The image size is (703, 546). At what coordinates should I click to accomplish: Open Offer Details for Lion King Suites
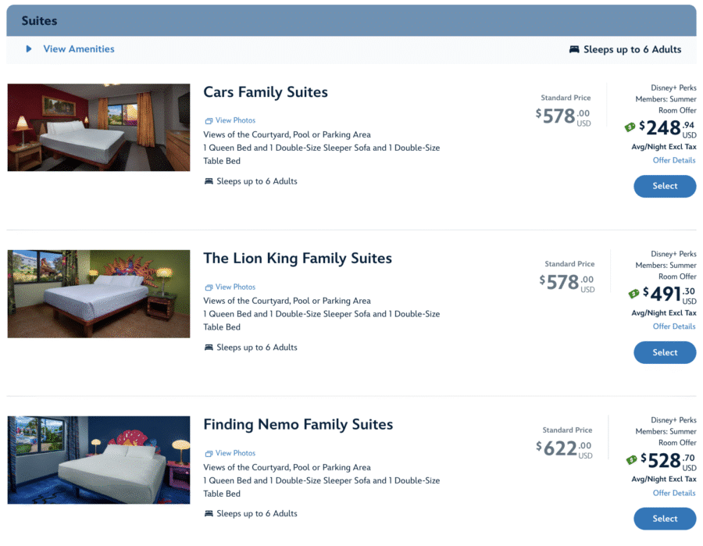673,327
